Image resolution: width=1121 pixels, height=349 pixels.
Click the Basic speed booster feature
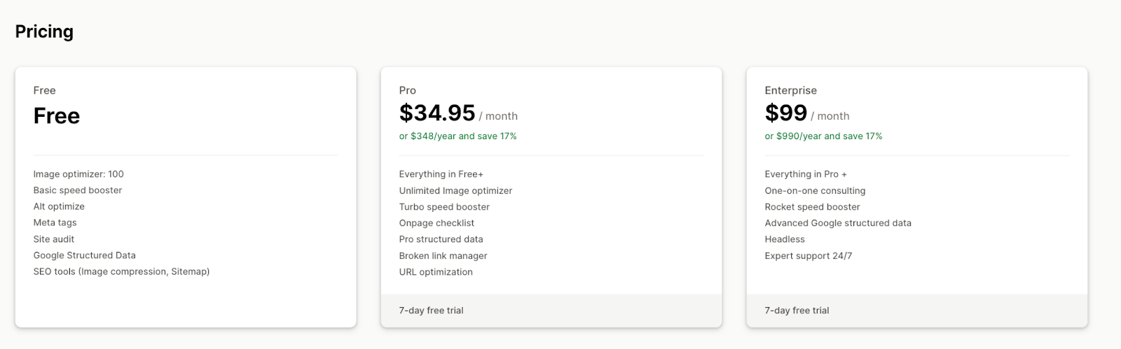(78, 190)
